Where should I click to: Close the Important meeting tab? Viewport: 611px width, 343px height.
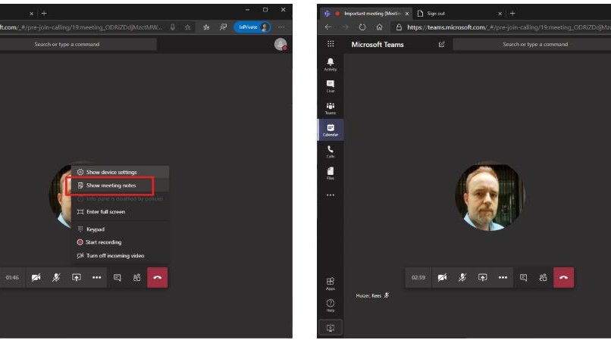(407, 14)
